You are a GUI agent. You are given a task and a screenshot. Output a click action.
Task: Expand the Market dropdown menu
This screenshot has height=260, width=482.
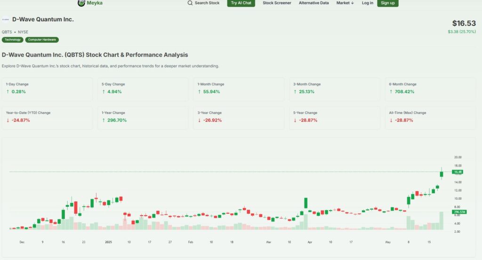pos(345,3)
